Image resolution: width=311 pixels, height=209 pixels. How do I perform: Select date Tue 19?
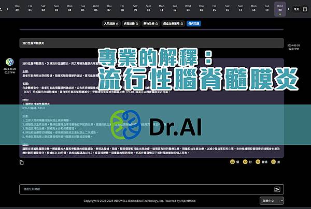pos(267,8)
